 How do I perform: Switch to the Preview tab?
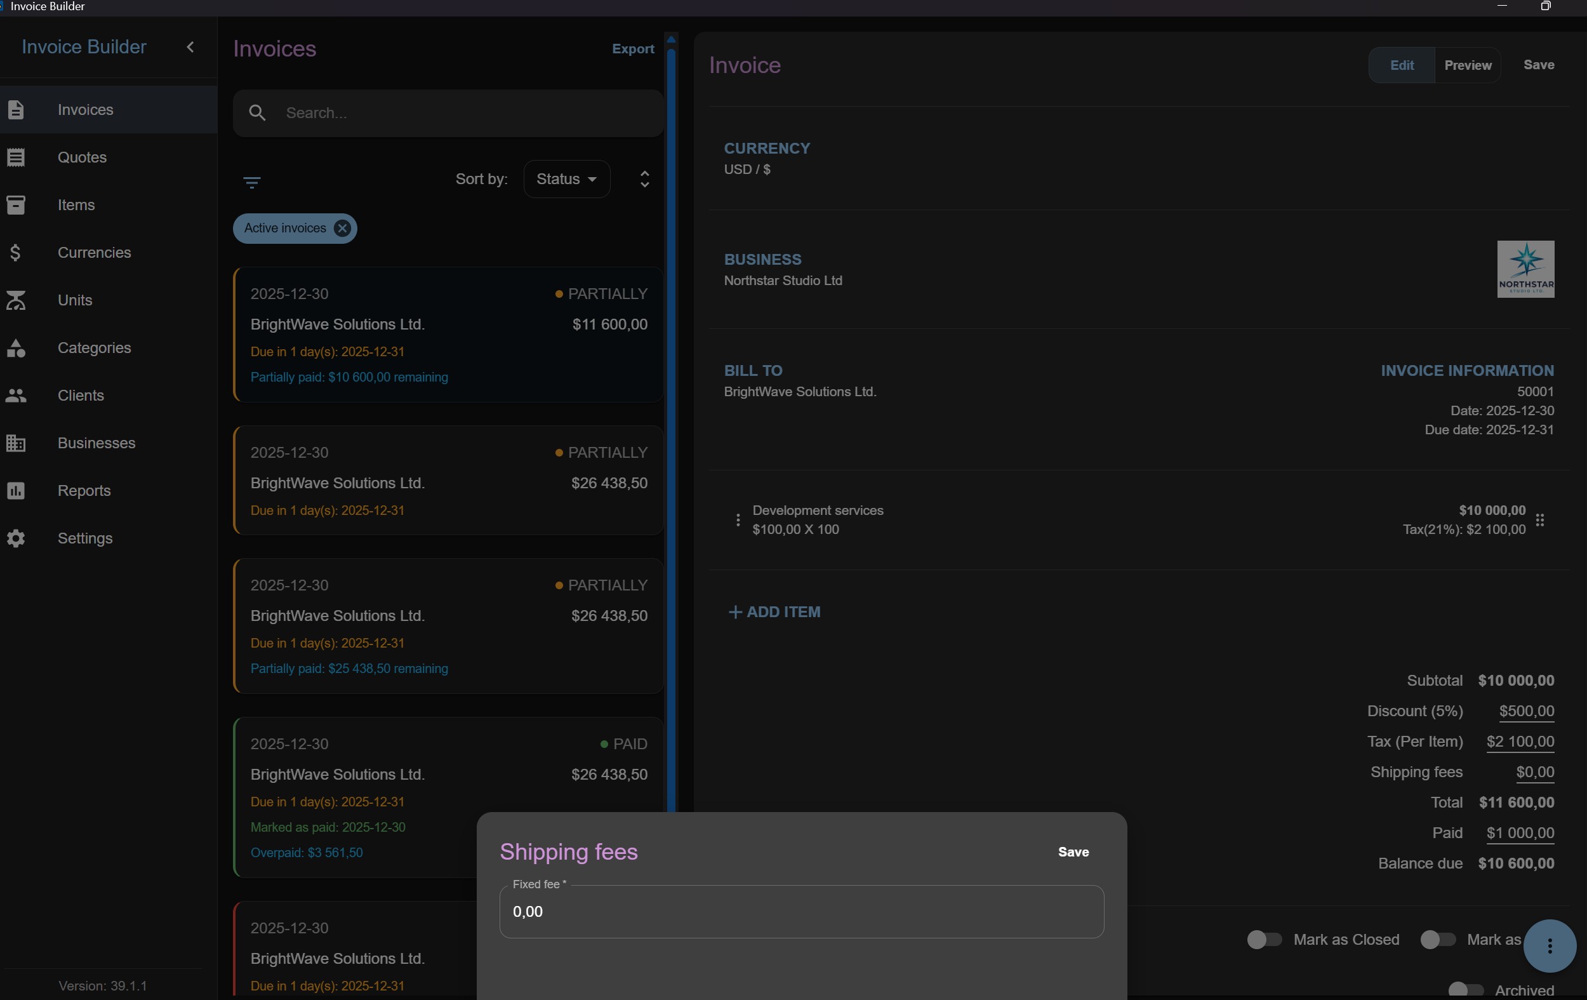[1468, 65]
